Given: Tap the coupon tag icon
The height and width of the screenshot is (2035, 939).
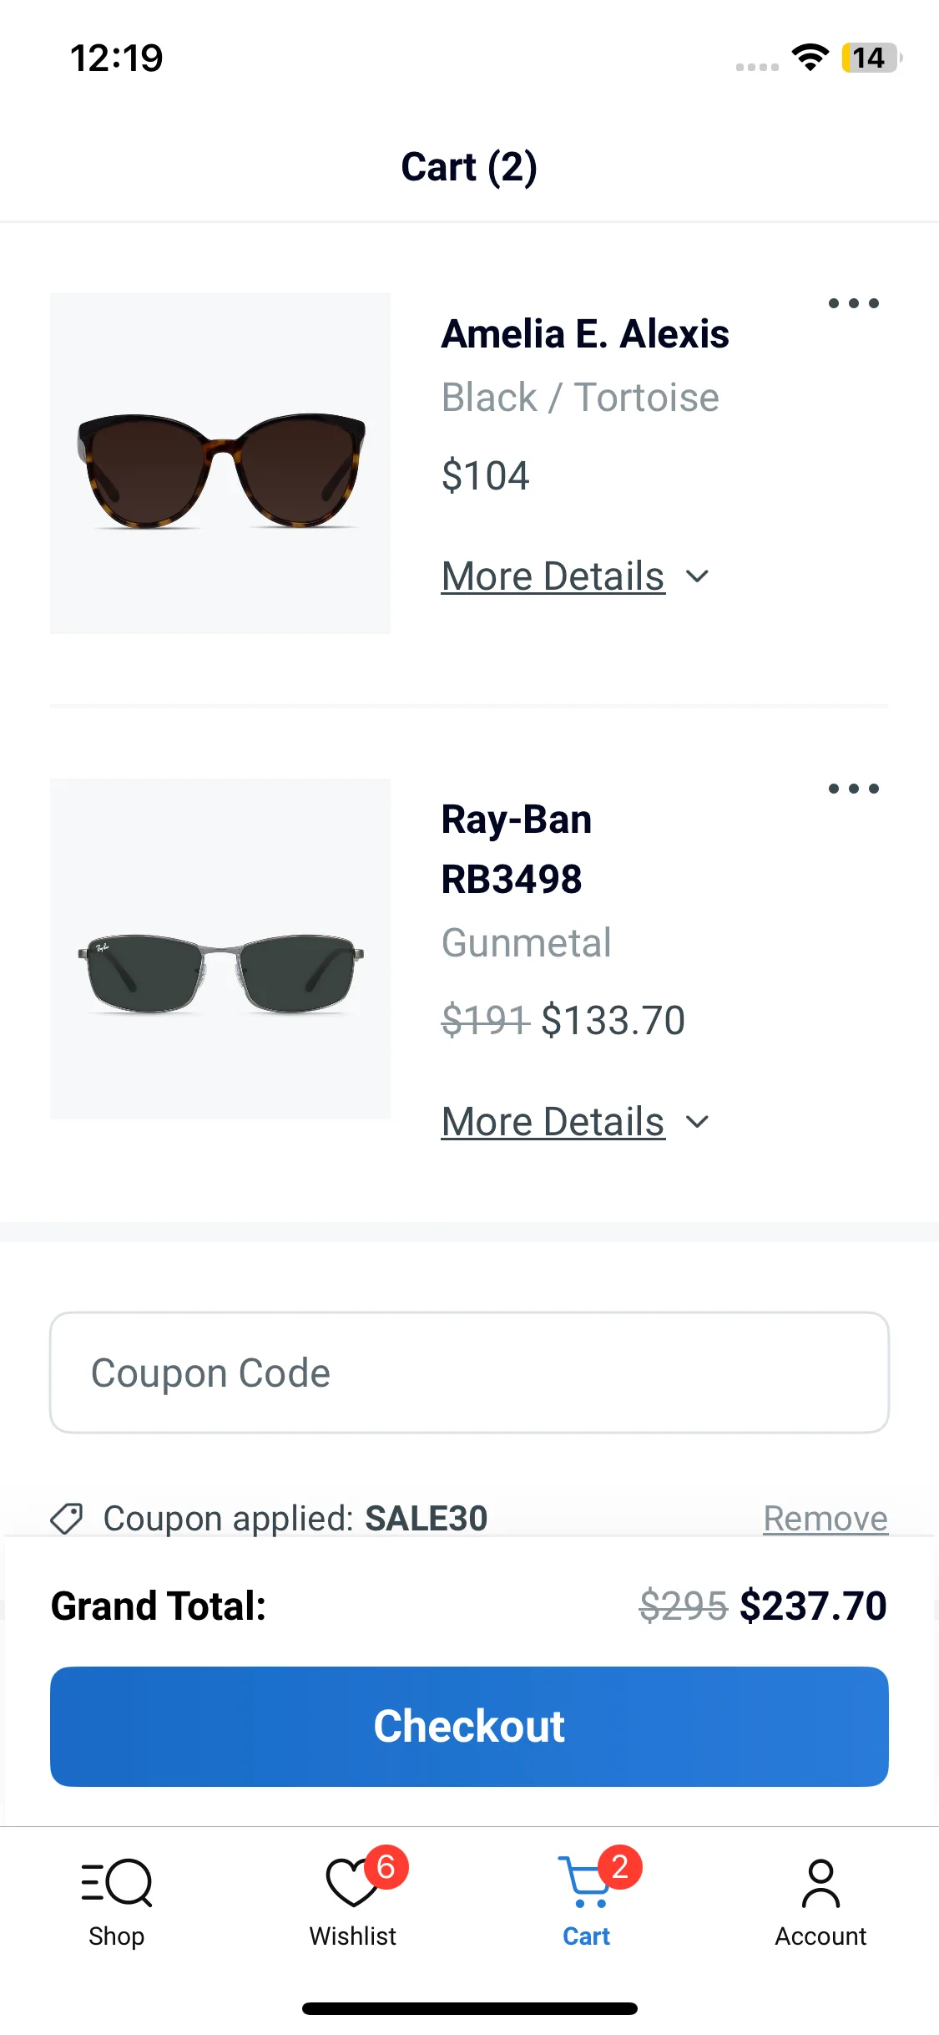Looking at the screenshot, I should pyautogui.click(x=67, y=1519).
